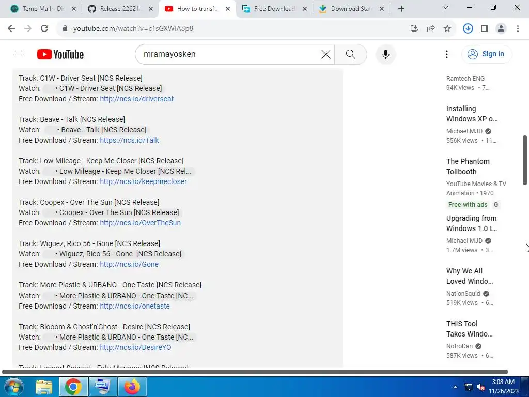Watch C1W - Driver Seat video chip
The height and width of the screenshot is (397, 529).
point(103,88)
